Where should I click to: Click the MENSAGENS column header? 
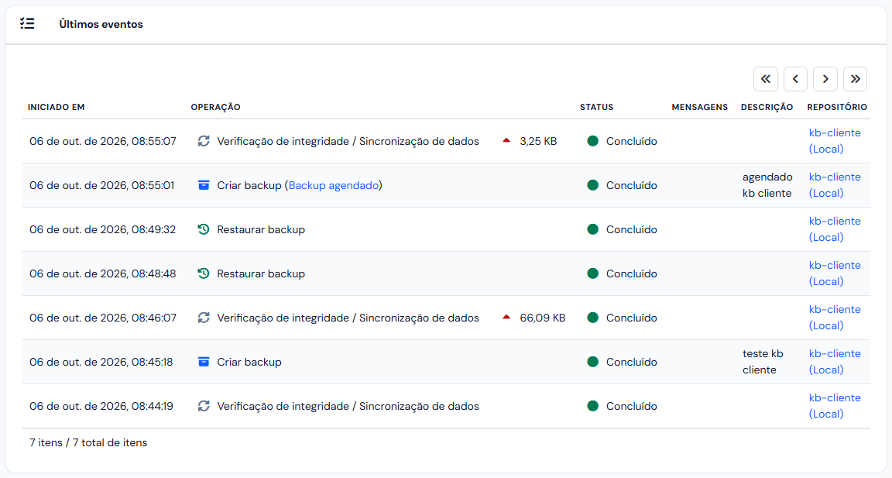pyautogui.click(x=700, y=107)
